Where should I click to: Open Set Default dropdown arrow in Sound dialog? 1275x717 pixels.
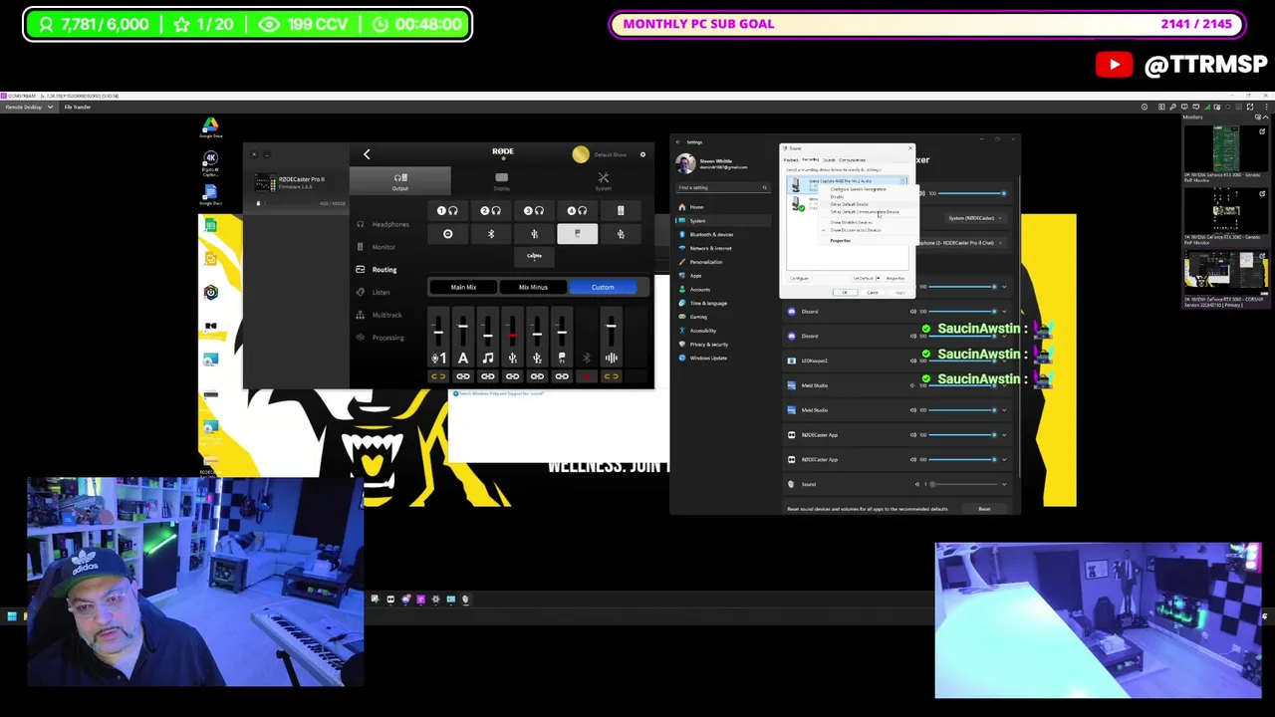click(x=879, y=278)
